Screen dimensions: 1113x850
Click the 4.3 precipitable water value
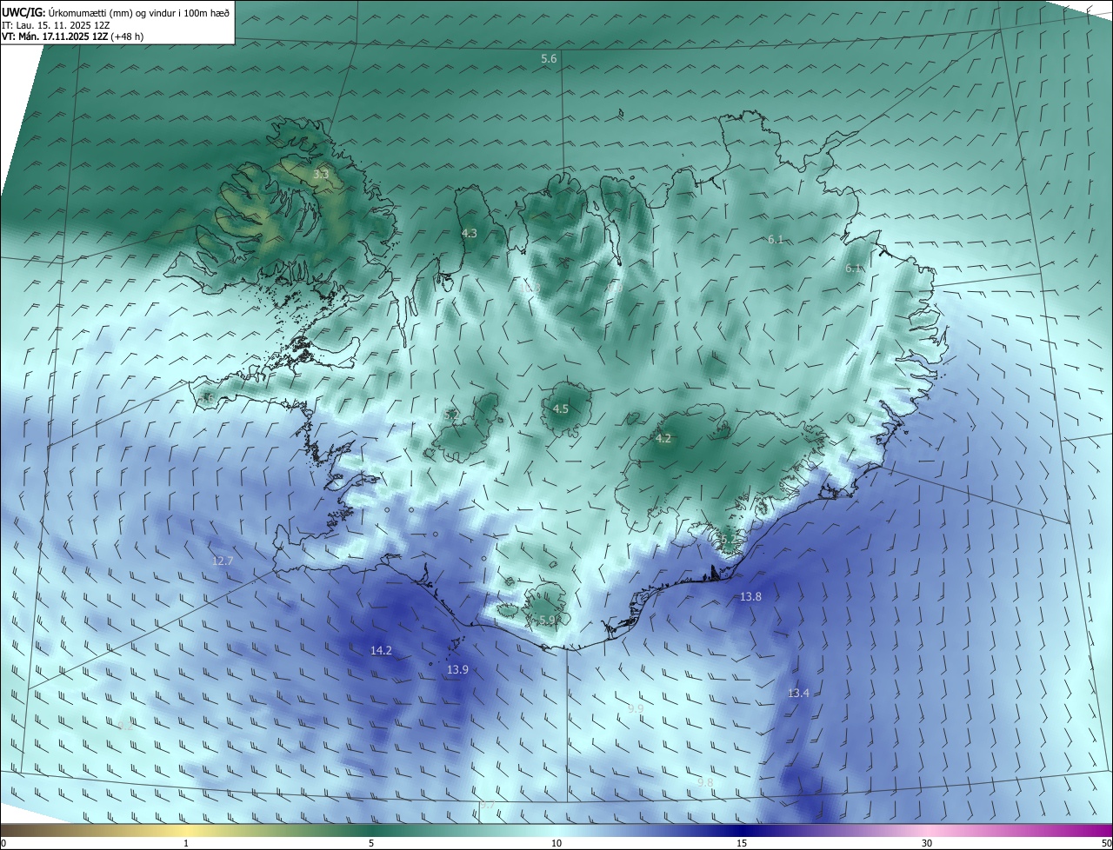pos(469,233)
